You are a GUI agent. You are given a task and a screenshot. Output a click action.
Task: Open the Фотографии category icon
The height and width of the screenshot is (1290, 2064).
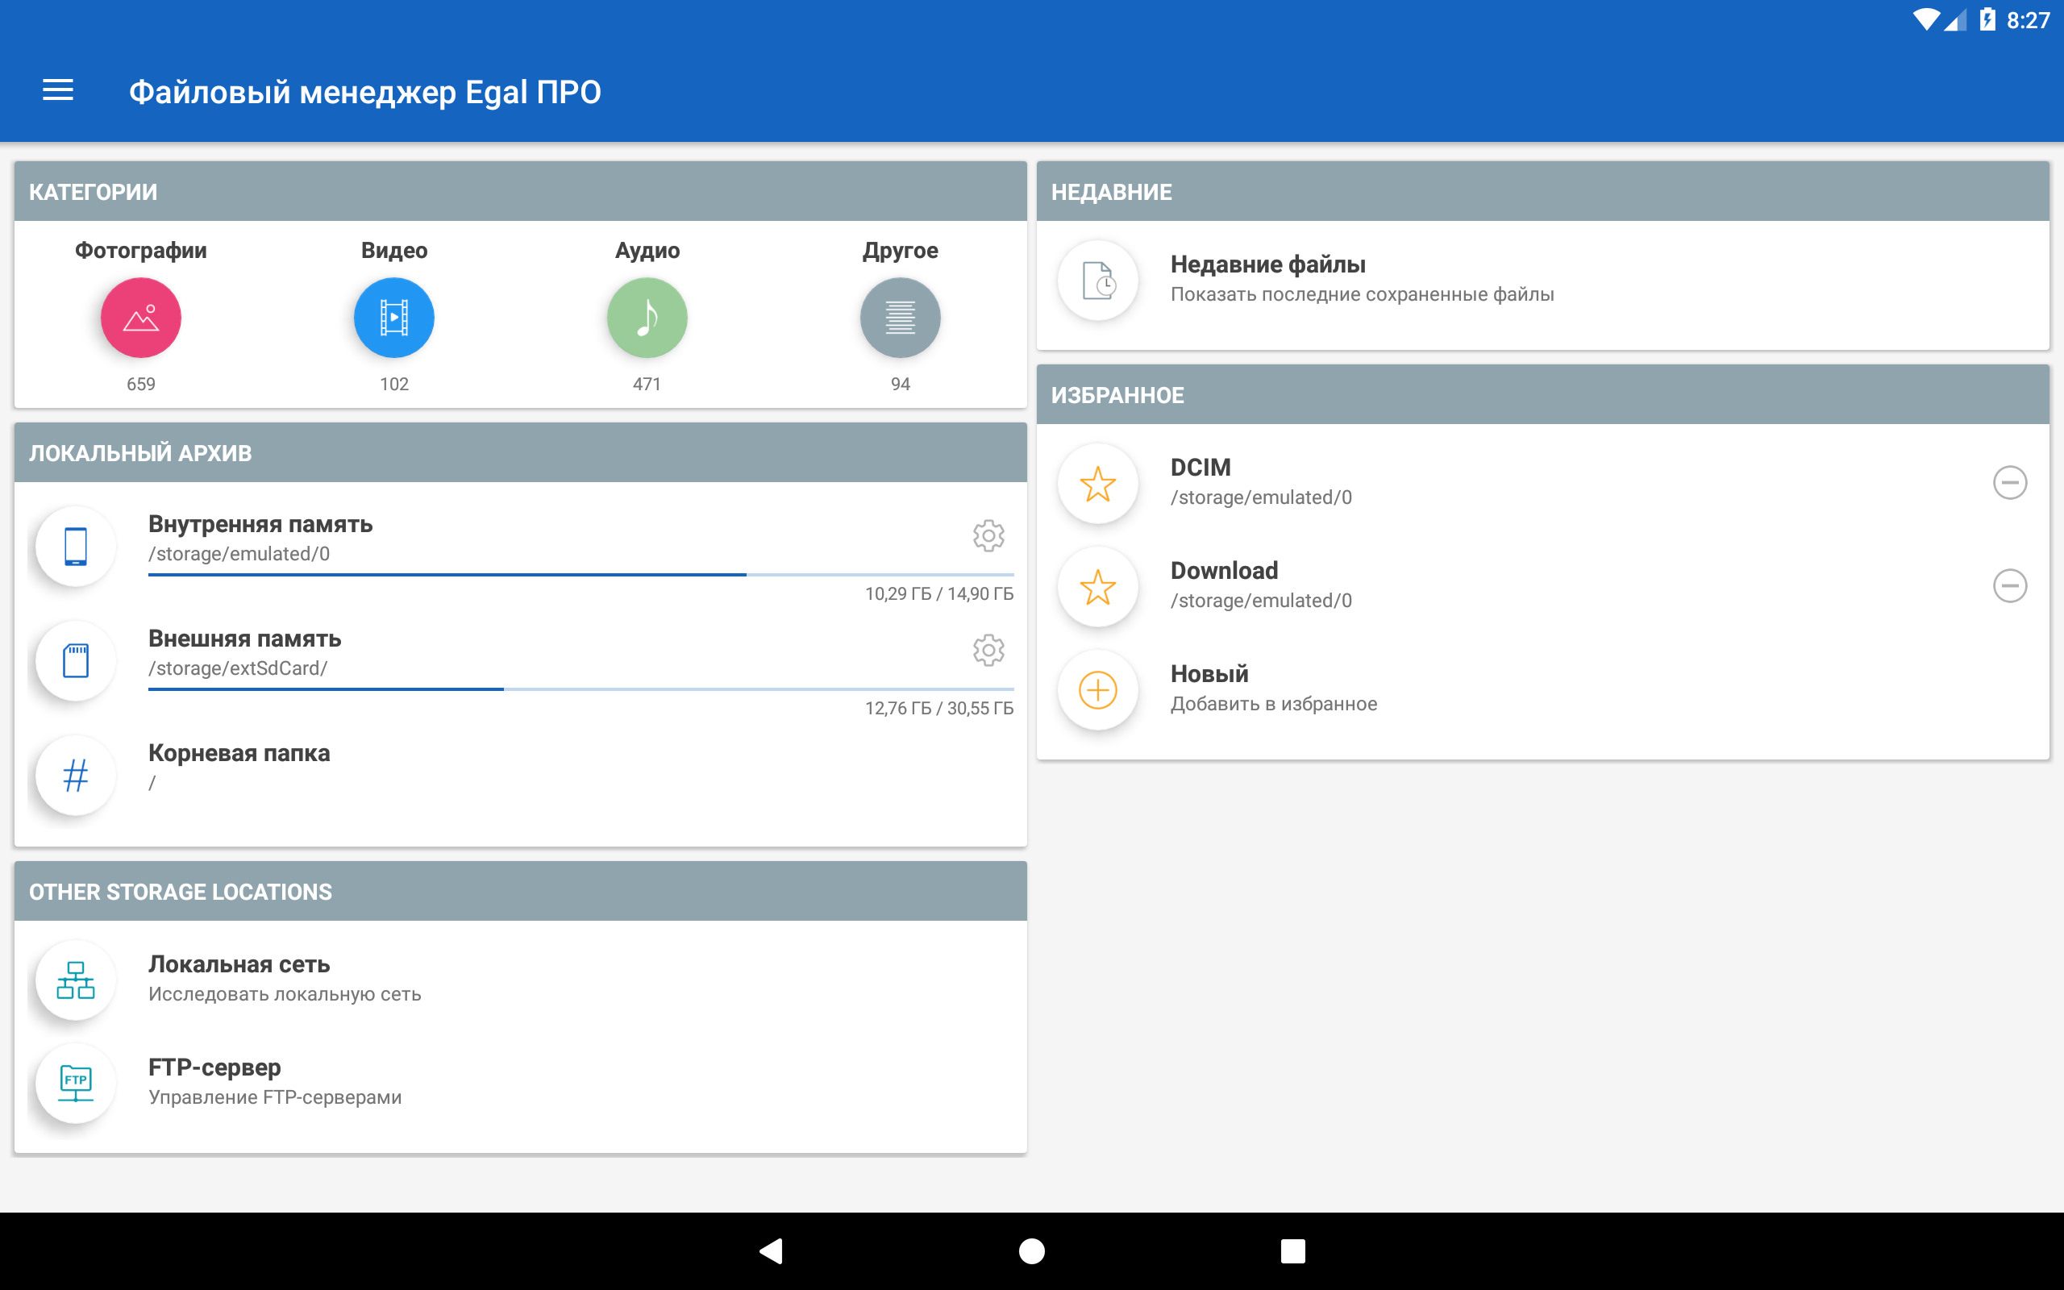pyautogui.click(x=141, y=318)
